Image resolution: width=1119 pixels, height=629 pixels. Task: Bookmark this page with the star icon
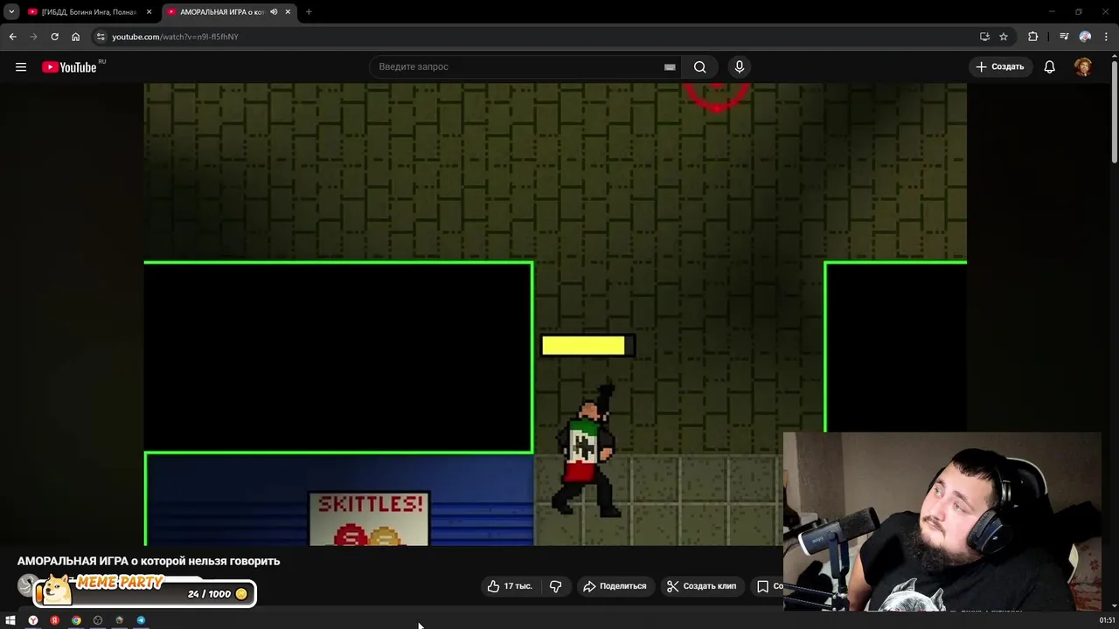1004,37
